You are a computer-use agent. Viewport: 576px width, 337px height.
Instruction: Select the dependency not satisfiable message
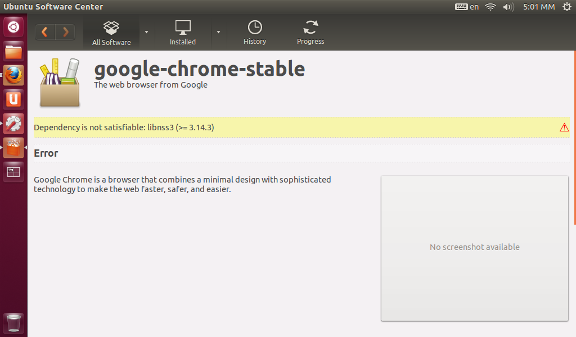[x=124, y=127]
